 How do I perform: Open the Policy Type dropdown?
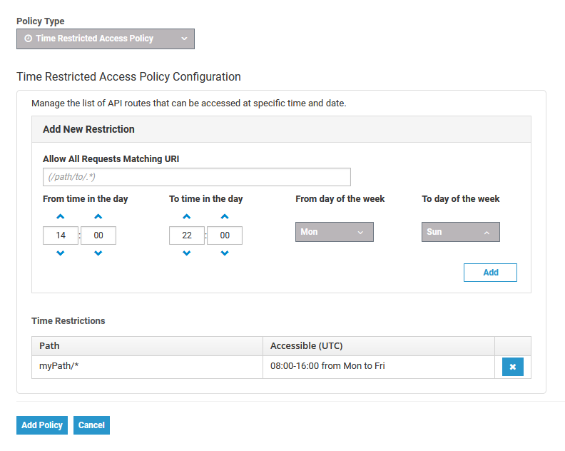tap(106, 39)
